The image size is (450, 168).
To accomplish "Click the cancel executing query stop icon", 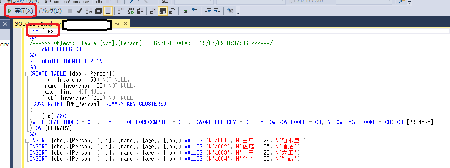I will (x=70, y=11).
